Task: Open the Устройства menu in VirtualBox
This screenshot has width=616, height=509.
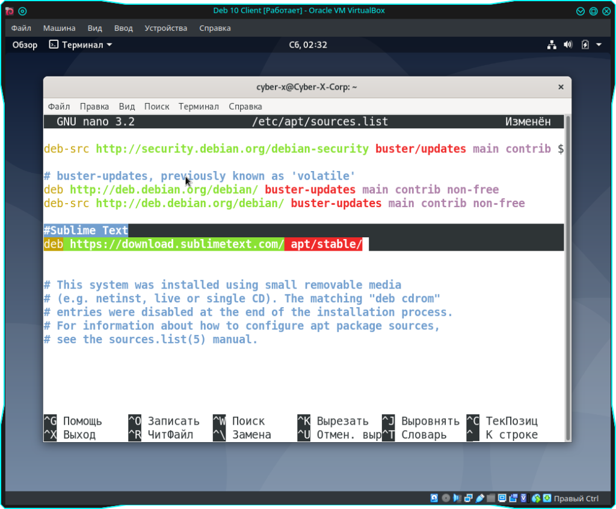Action: click(x=165, y=28)
